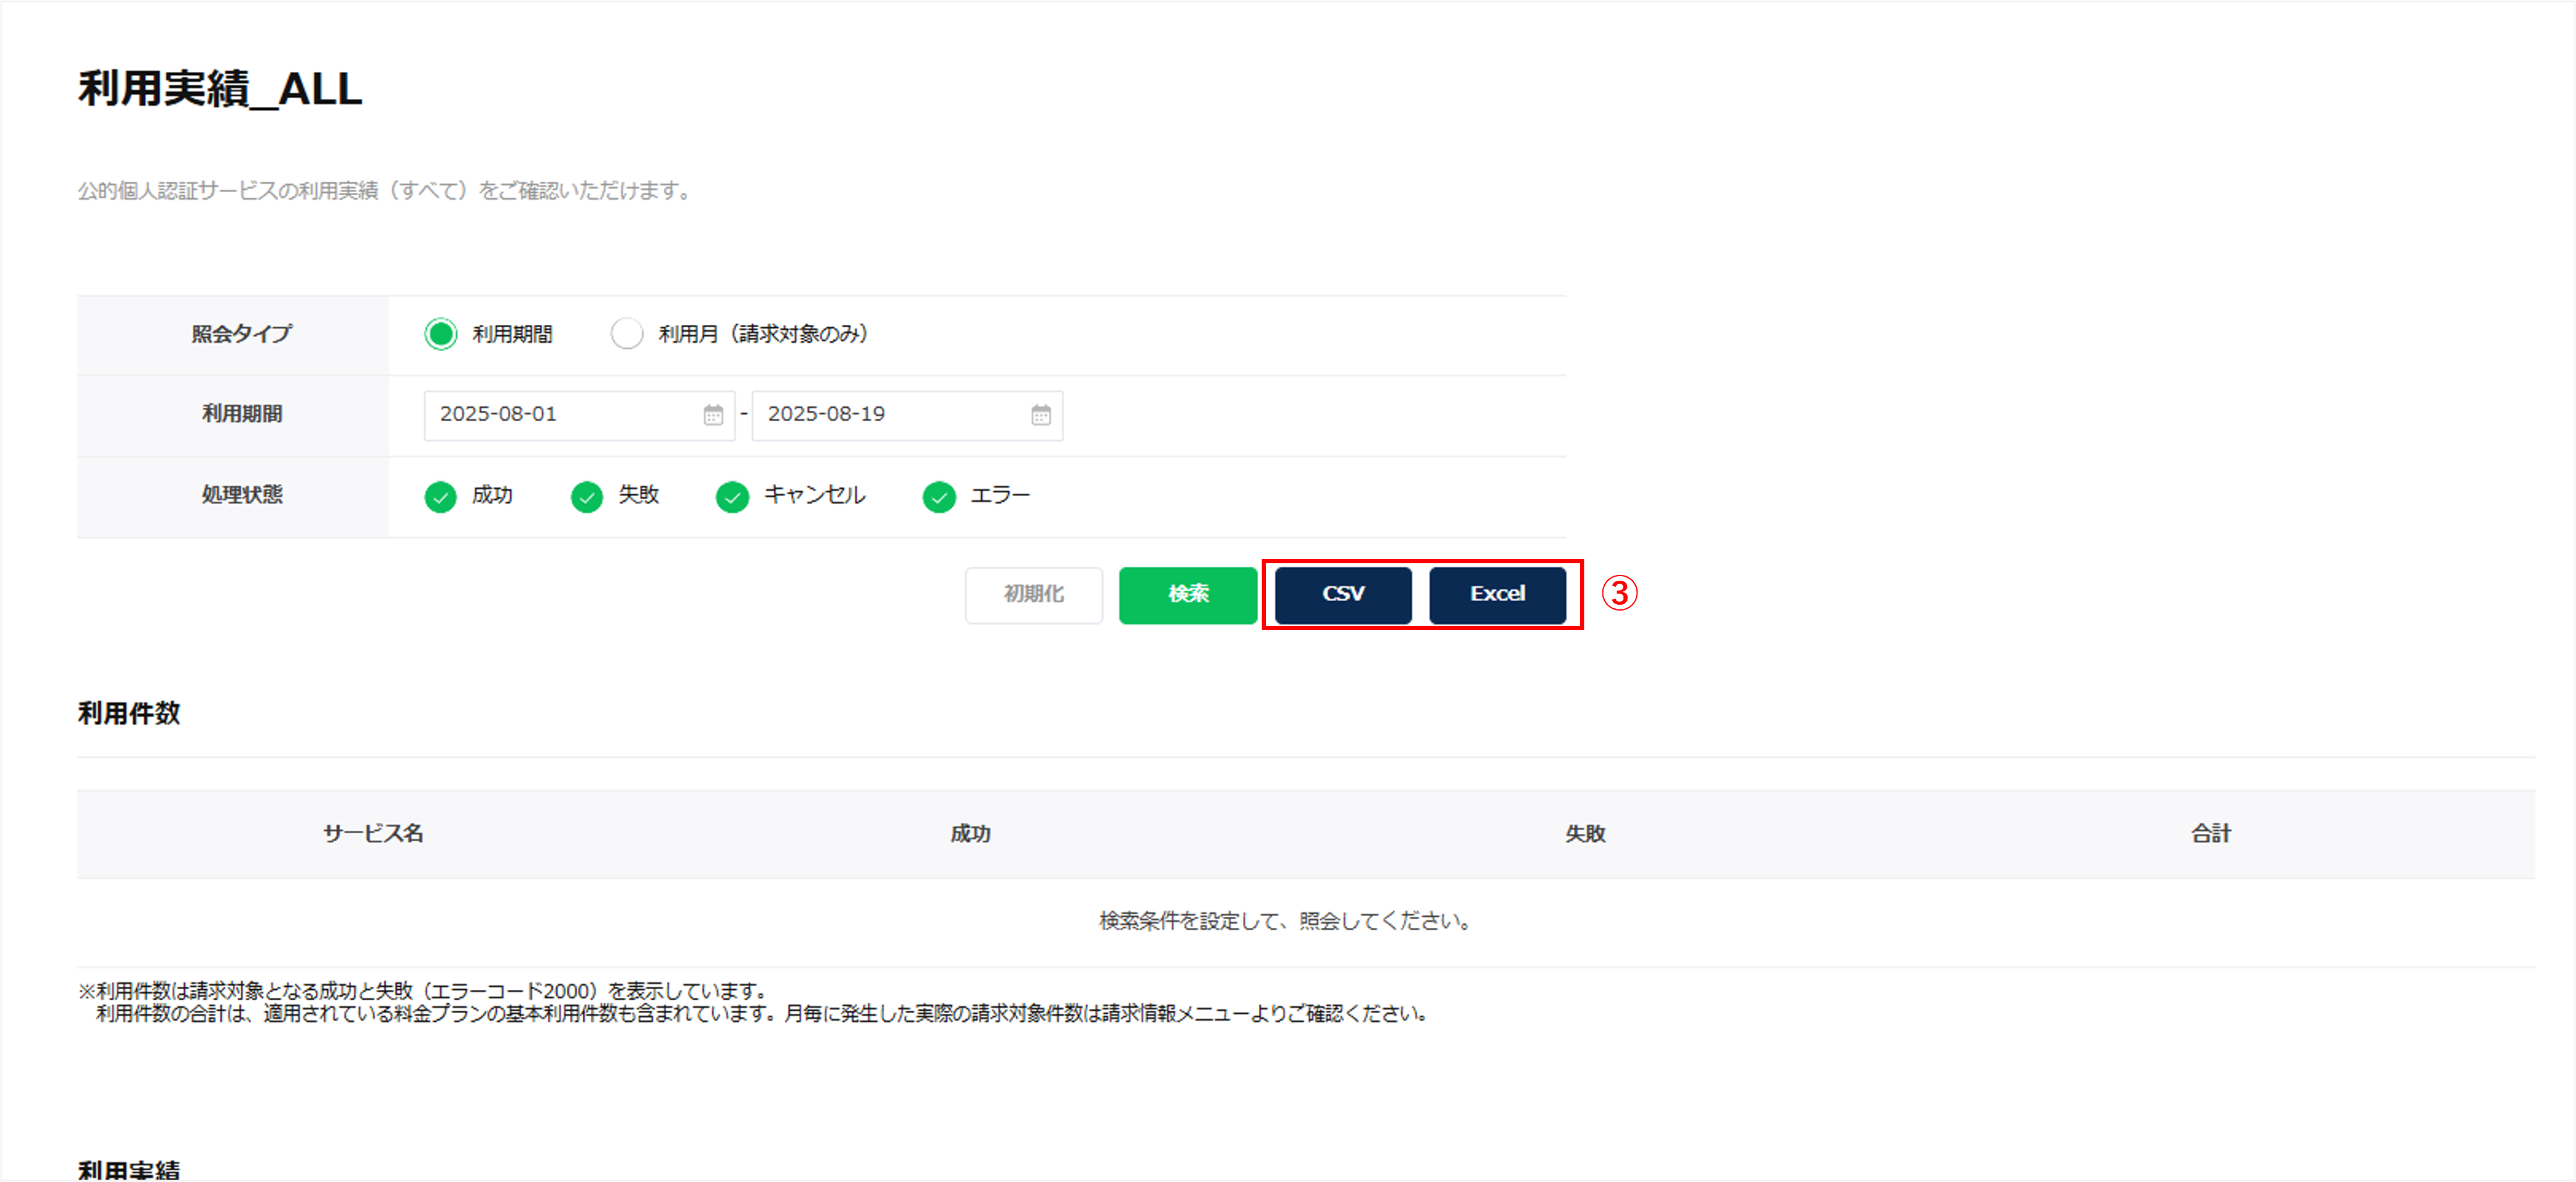Click the 成功 column header in table
Screen dimensions: 2576x1182
[x=970, y=833]
